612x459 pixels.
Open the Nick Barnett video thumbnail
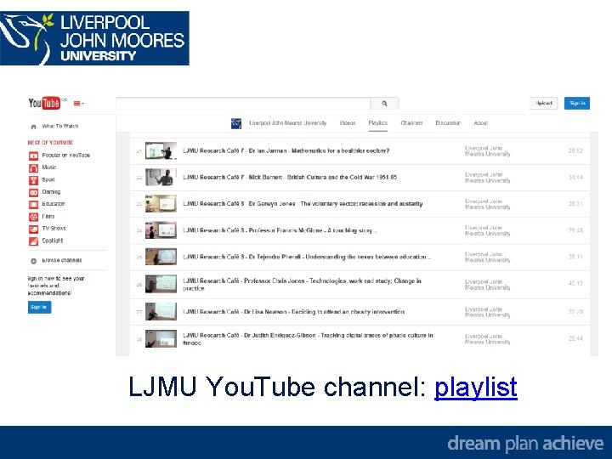click(161, 177)
